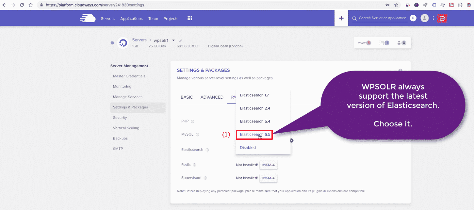This screenshot has width=474, height=210.
Task: Click the search magnifier icon
Action: 355,19
